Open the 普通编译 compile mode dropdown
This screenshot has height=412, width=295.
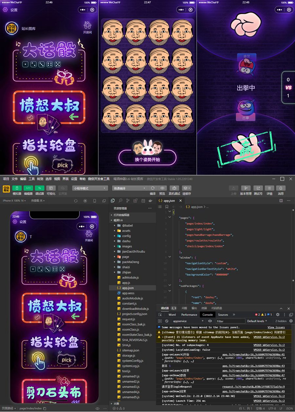(x=130, y=188)
